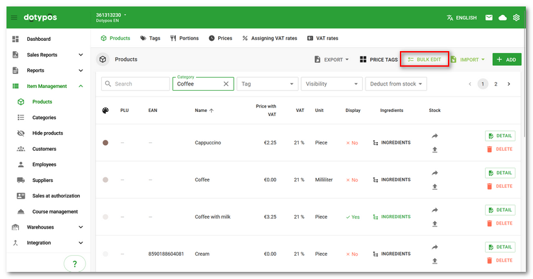Open Detail for Coffee with milk
533x279 pixels.
coord(500,210)
